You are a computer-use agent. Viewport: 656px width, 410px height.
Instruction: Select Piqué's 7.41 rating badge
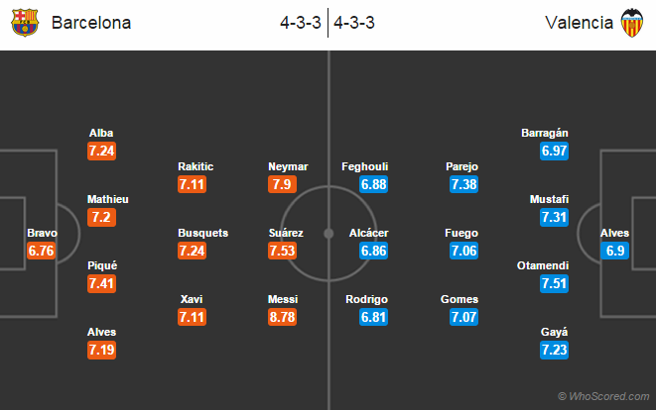tap(101, 283)
